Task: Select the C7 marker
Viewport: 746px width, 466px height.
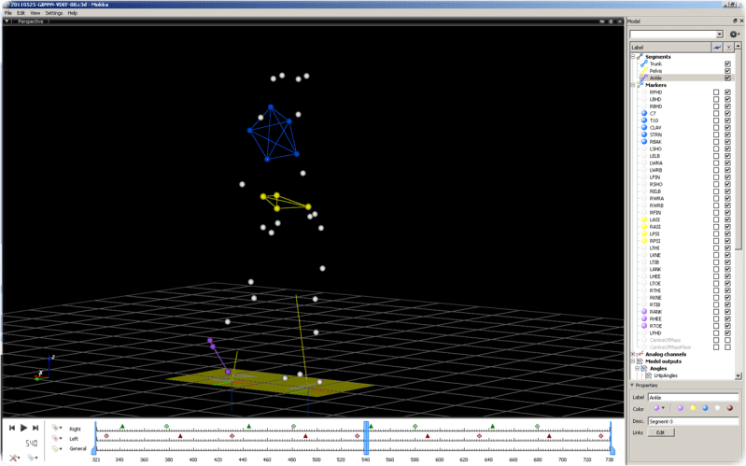Action: pyautogui.click(x=653, y=114)
